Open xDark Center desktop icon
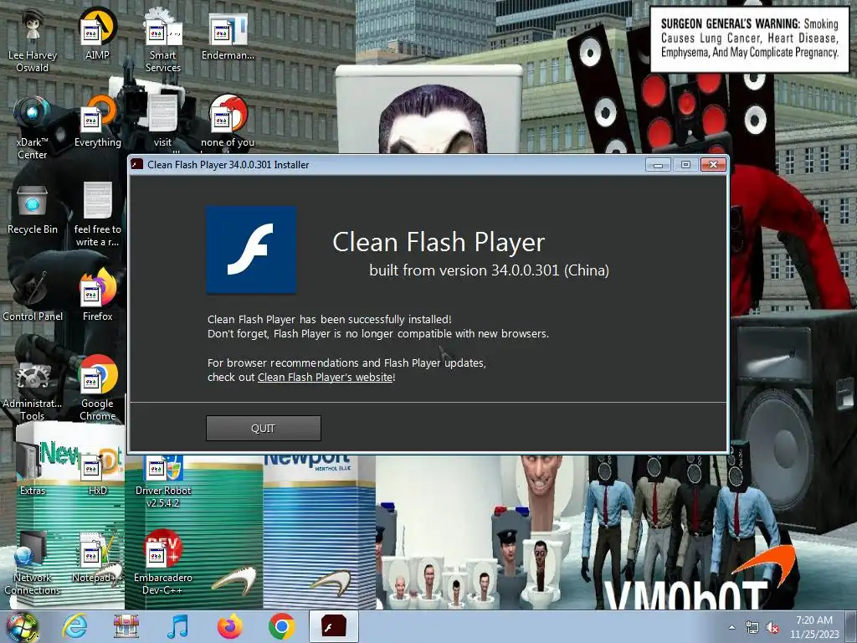Screen dimensions: 857x643 33,128
